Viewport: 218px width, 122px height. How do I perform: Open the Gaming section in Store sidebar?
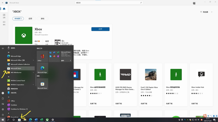(x=4, y=23)
